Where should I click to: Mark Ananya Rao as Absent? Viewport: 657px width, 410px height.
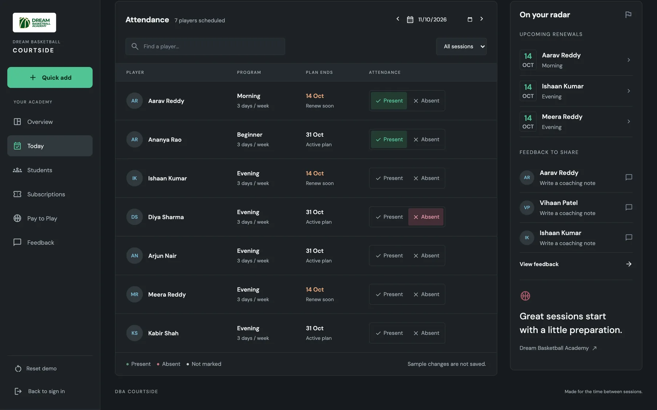click(426, 140)
